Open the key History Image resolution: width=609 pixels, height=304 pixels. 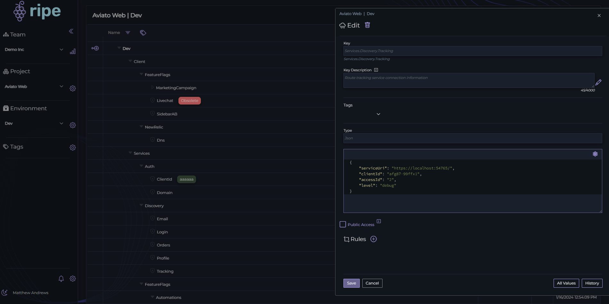(592, 283)
